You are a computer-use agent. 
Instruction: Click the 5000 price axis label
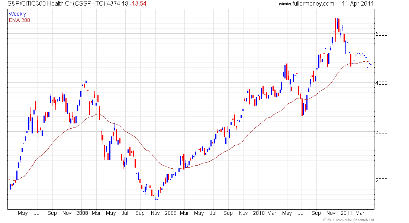[x=381, y=34]
